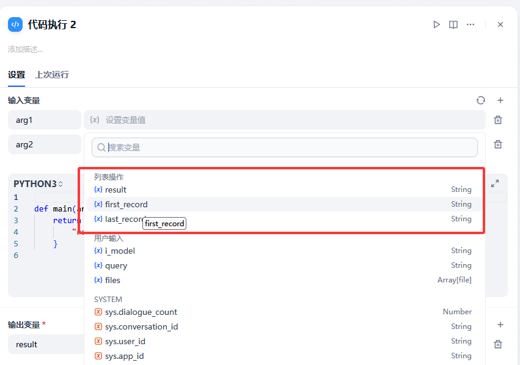Delete the arg1 input variable
The image size is (520, 365).
point(498,120)
